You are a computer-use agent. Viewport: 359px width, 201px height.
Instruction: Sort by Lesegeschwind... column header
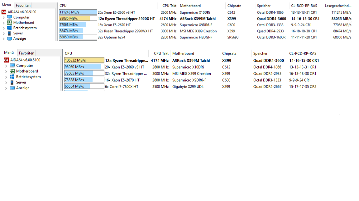pos(338,6)
